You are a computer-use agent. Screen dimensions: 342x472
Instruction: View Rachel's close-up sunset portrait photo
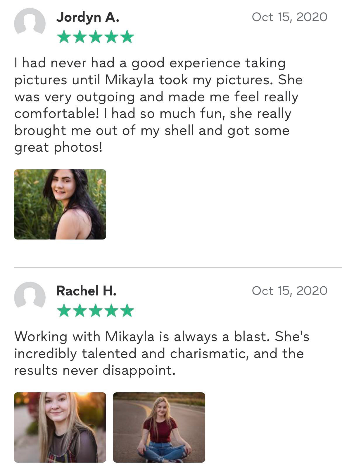(x=60, y=427)
